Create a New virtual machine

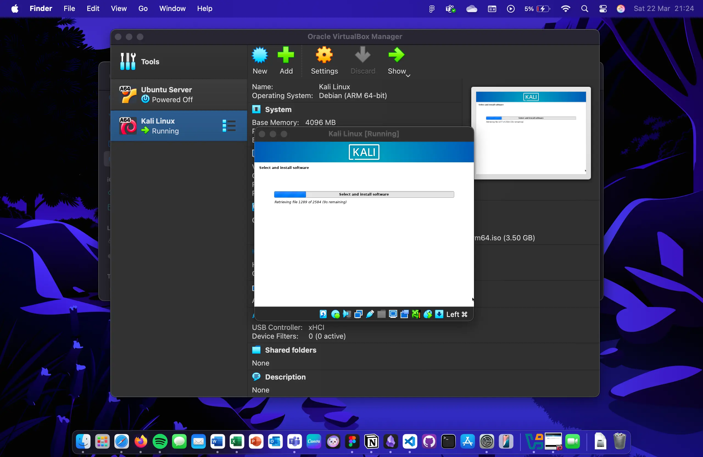click(260, 61)
